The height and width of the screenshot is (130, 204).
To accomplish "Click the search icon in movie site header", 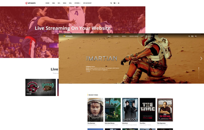I will pos(189,36).
